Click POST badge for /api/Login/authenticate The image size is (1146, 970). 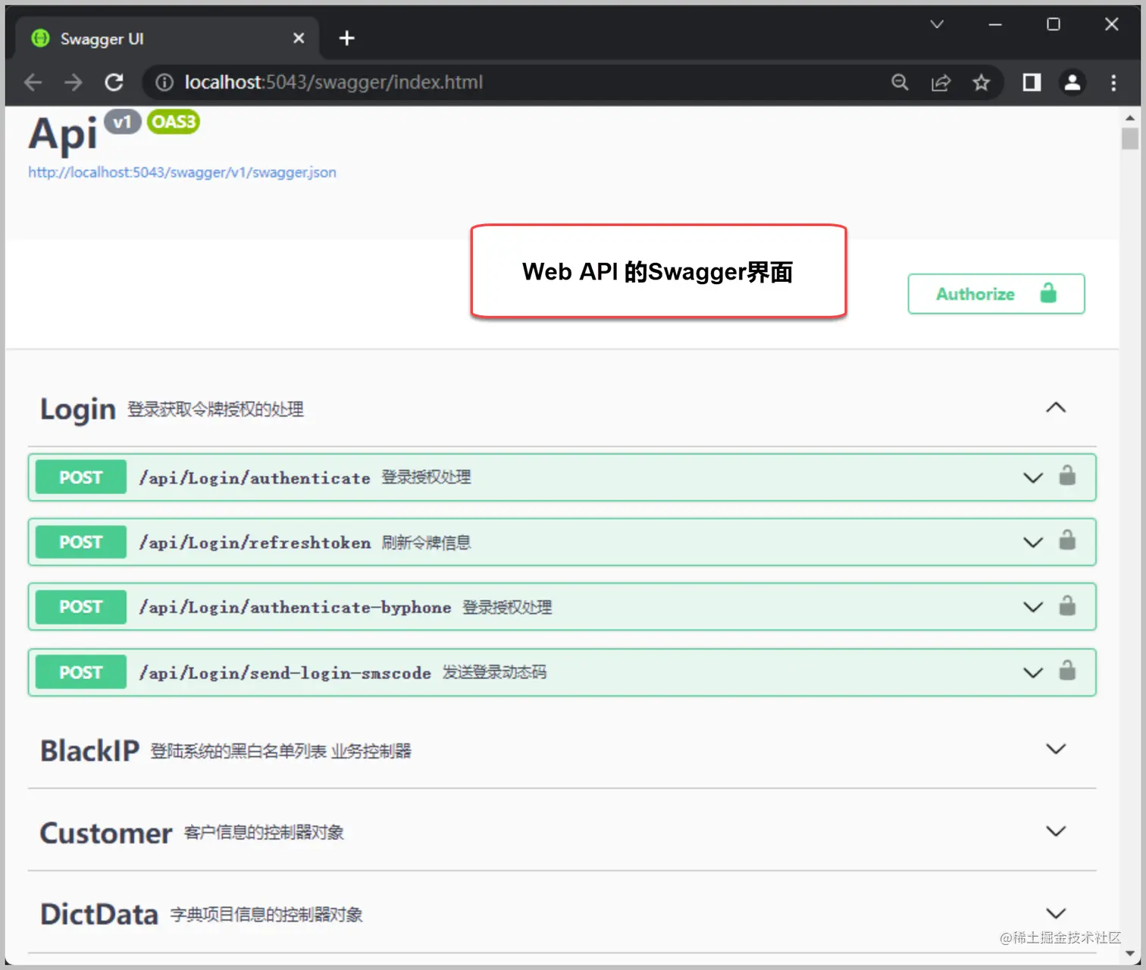click(x=81, y=477)
